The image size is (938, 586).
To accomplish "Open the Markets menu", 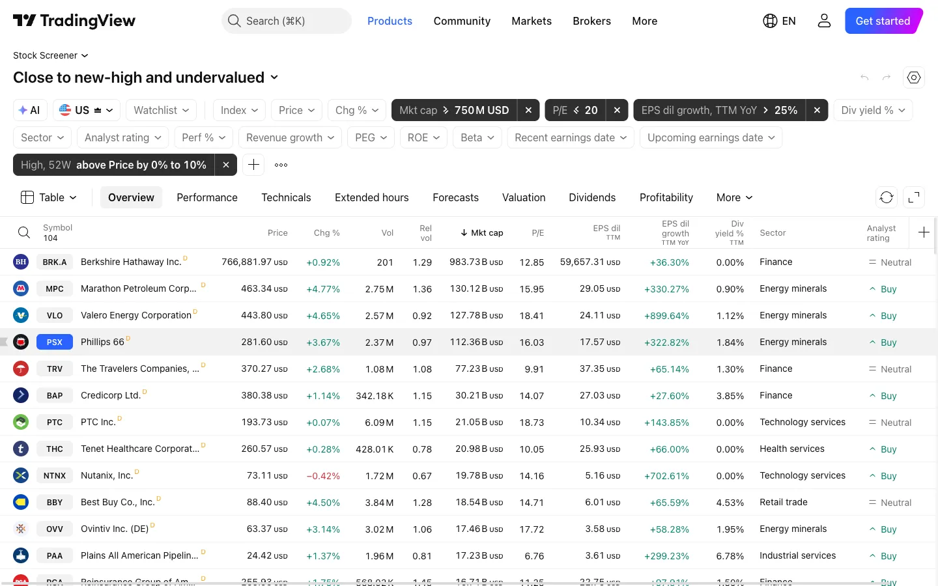I will [x=532, y=21].
